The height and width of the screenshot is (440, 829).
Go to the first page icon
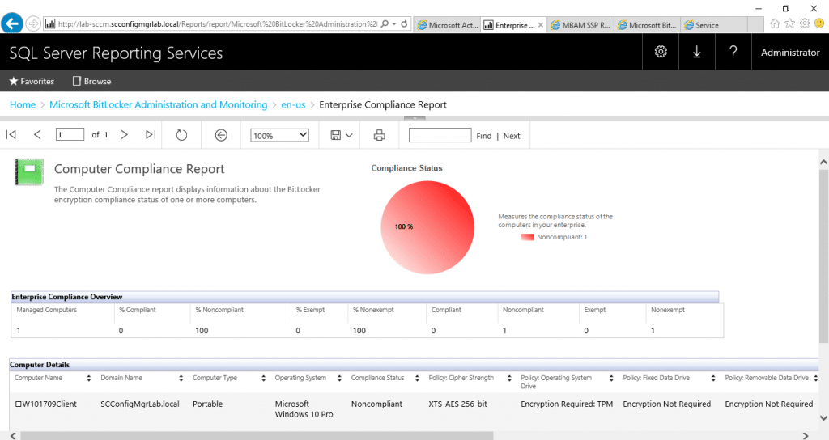[x=11, y=135]
